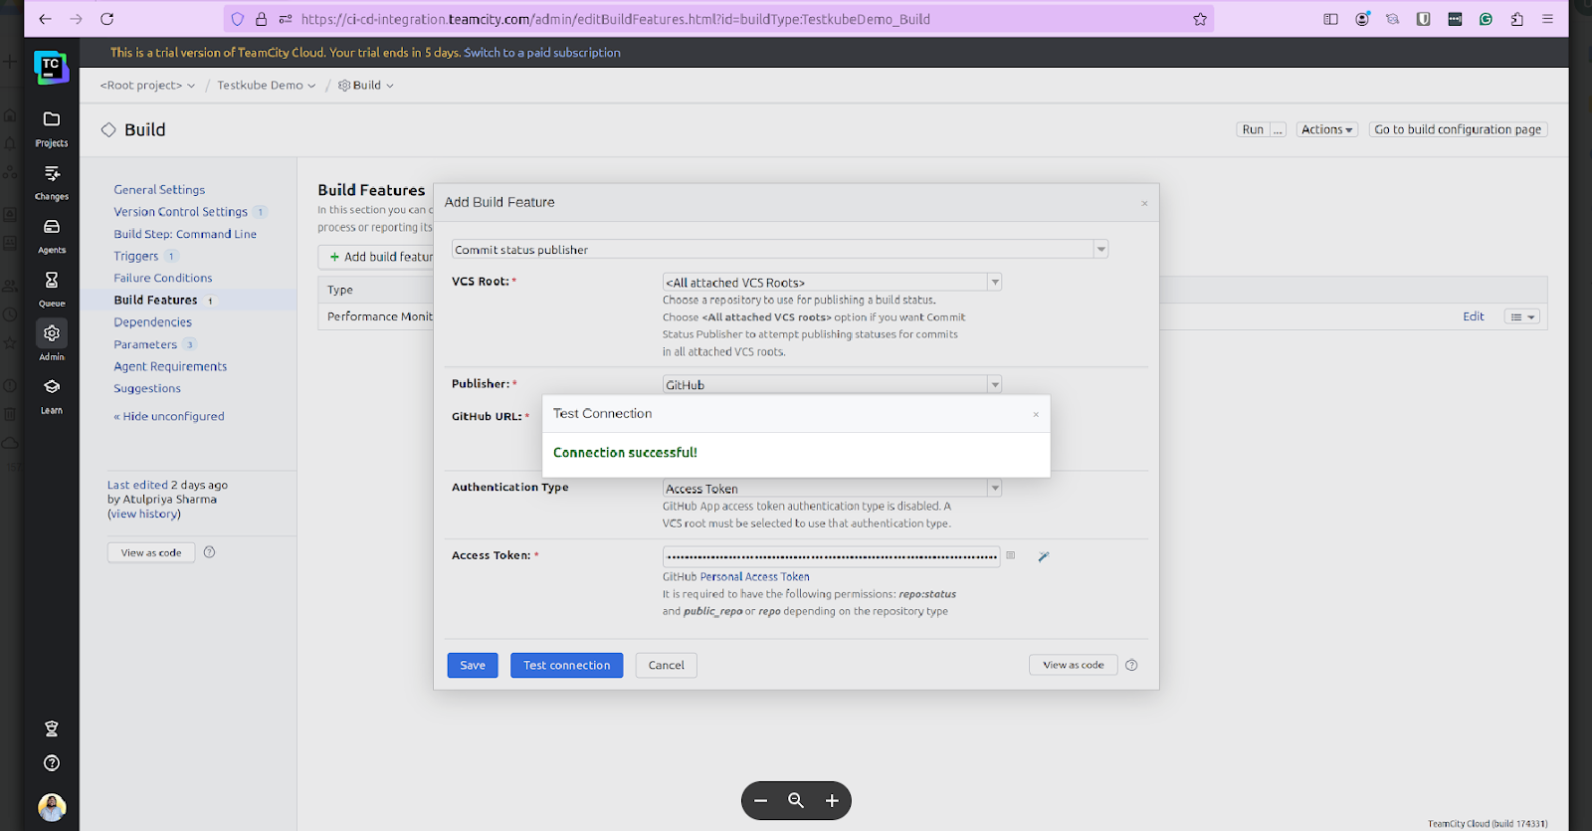Open the build Queue

tap(52, 290)
